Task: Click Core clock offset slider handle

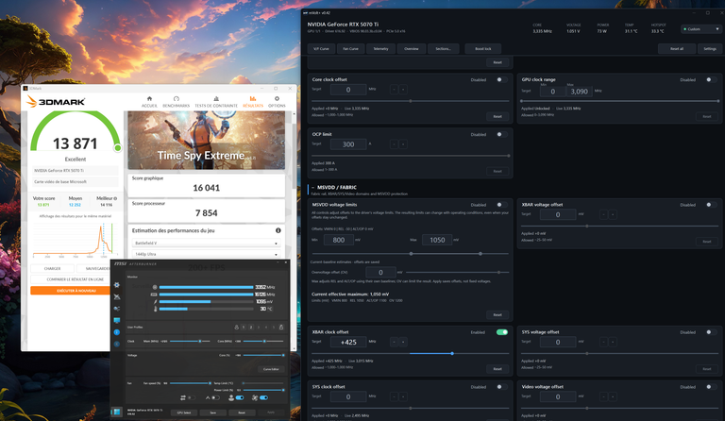Action: click(411, 101)
